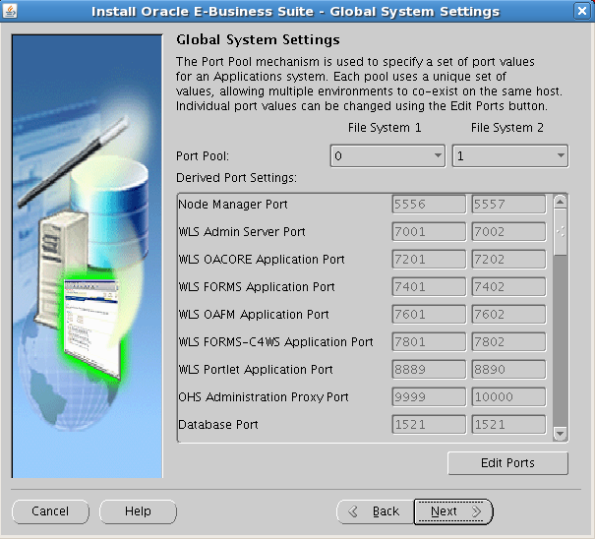Viewport: 595px width, 539px height.
Task: Click the 'File System 1' column header
Action: point(385,128)
